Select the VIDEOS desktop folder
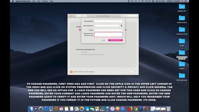 pyautogui.click(x=182, y=65)
